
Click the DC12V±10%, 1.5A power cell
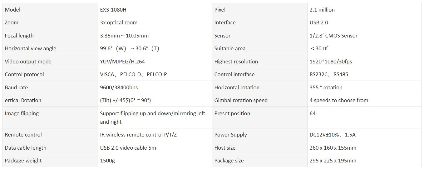tap(333, 135)
